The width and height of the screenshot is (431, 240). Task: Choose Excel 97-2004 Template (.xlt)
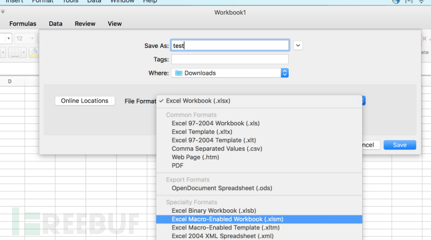coord(259,141)
